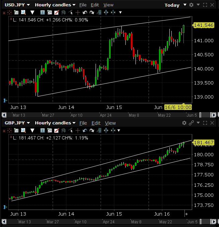Click the bar chart type icon in GBP.JPY toolbar
The width and height of the screenshot is (219, 227).
(64, 130)
